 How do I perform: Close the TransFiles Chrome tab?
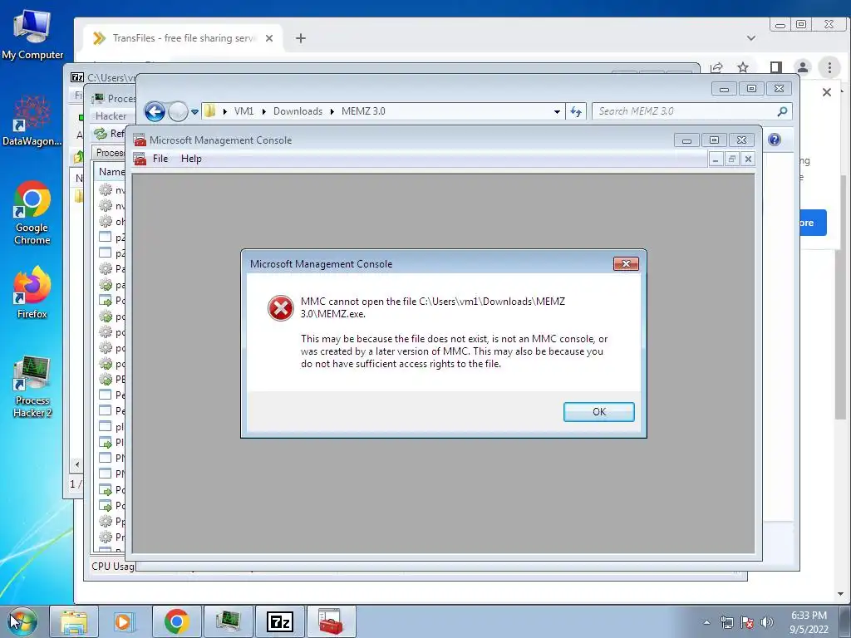tap(269, 38)
